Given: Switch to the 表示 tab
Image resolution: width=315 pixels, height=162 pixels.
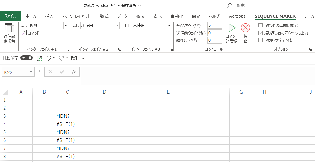Looking at the screenshot, I should click(x=158, y=16).
